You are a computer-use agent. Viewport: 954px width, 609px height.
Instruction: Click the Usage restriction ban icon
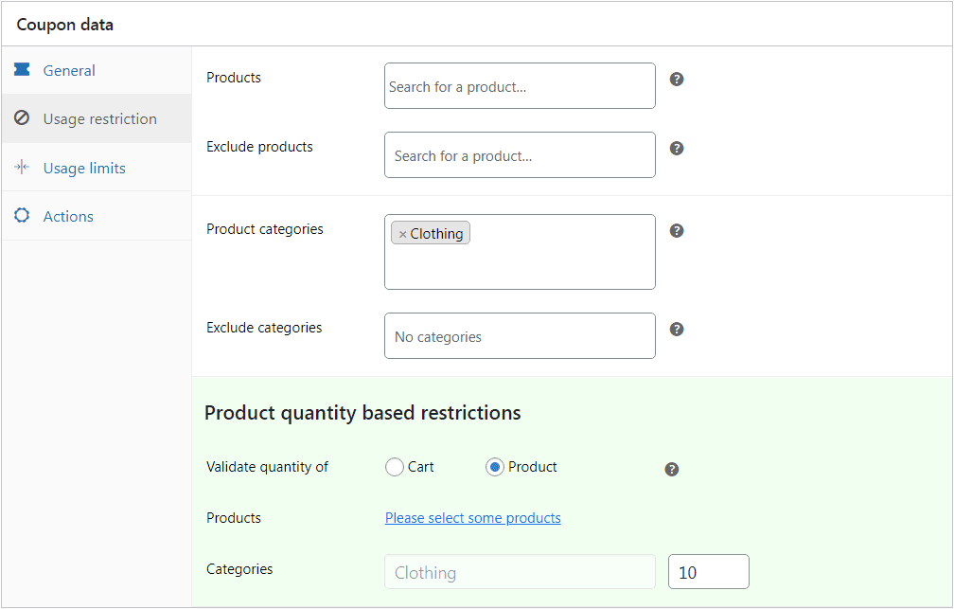point(22,117)
